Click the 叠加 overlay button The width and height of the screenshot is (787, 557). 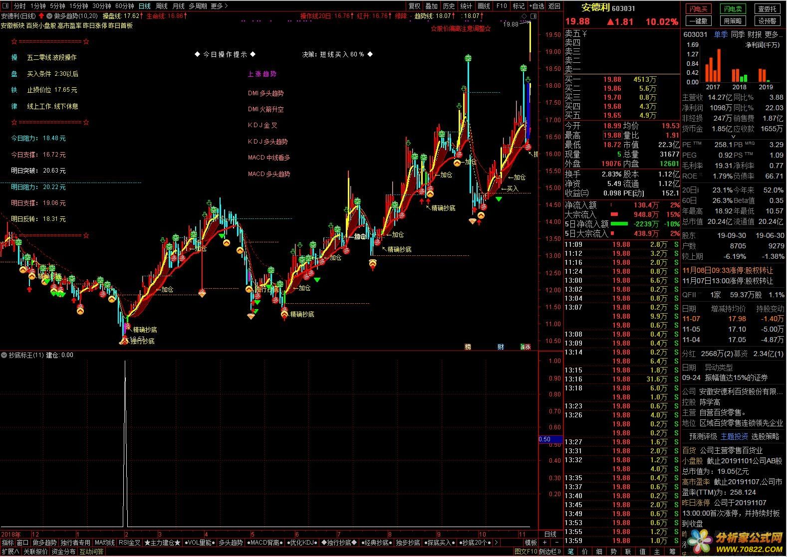pyautogui.click(x=431, y=6)
